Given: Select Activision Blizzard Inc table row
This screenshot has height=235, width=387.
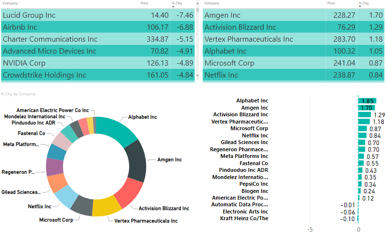Looking at the screenshot, I should (x=293, y=27).
